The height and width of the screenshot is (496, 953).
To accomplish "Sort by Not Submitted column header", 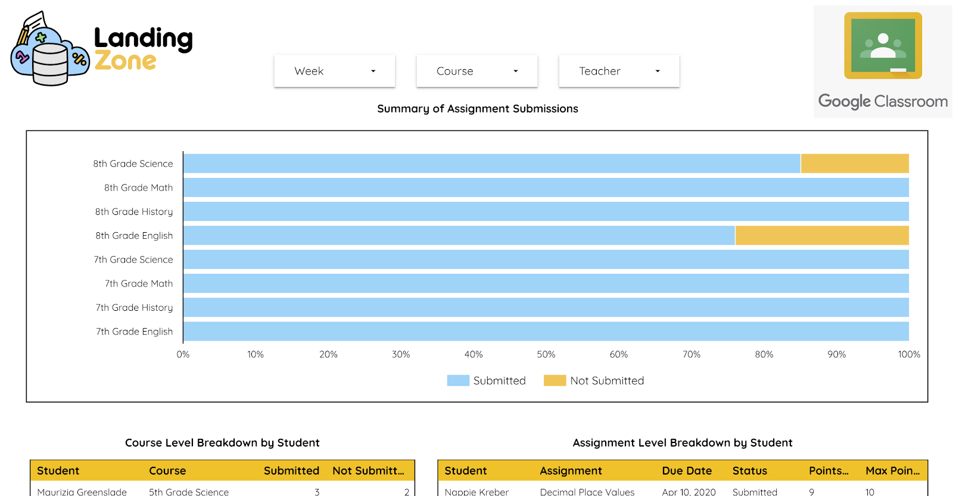I will (x=368, y=470).
